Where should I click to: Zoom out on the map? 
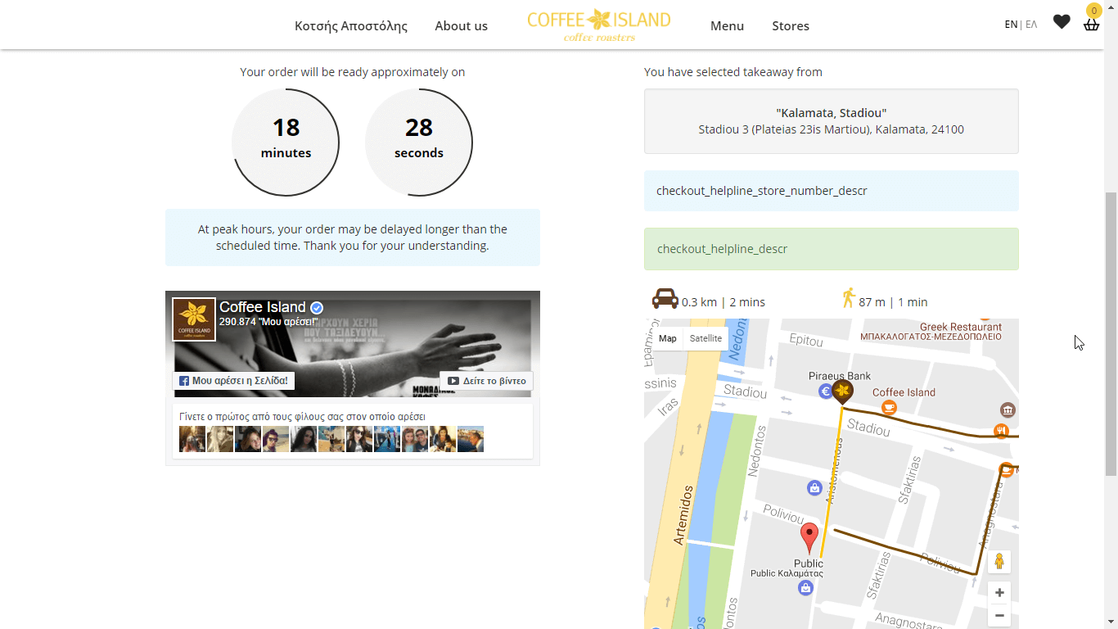999,615
